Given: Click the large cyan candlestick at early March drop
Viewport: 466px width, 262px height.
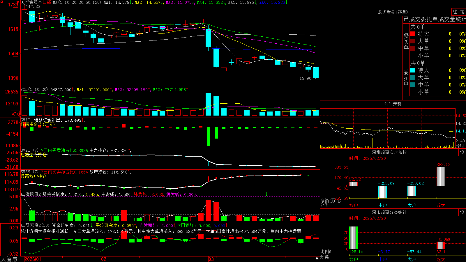Looking at the screenshot, I should pyautogui.click(x=208, y=38).
